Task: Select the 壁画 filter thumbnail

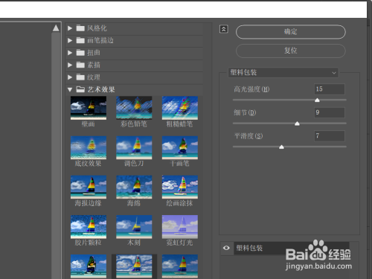Action: 89,108
